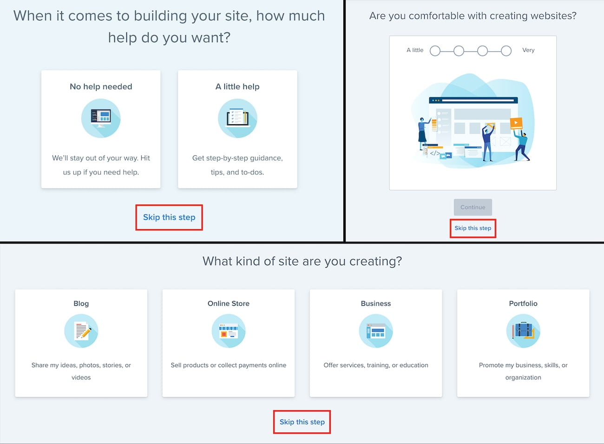Click Skip this step under site types
Viewport: 604px width, 444px height.
coord(302,422)
